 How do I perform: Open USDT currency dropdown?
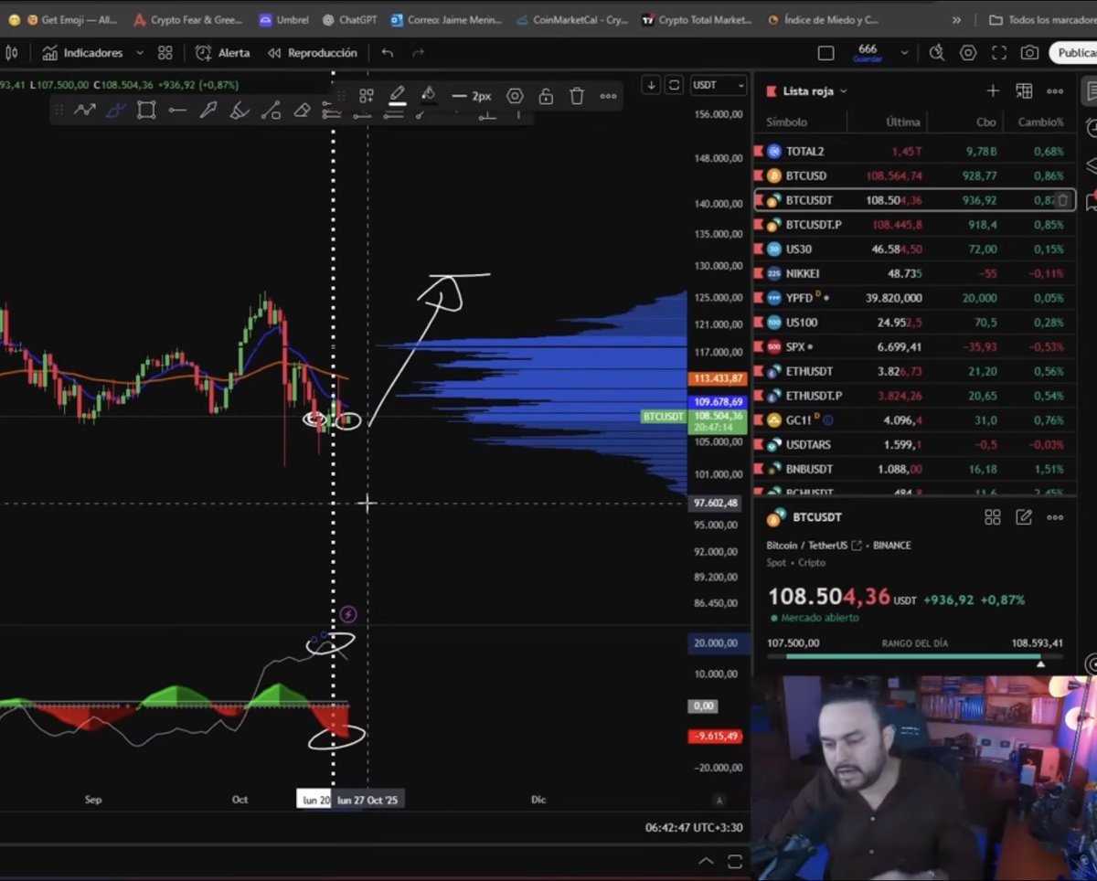719,85
